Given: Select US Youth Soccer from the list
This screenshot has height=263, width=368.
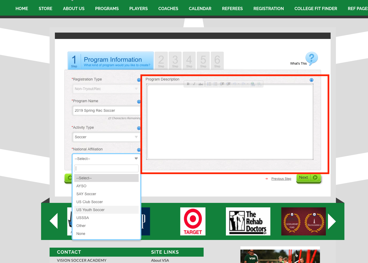Looking at the screenshot, I should tap(90, 209).
